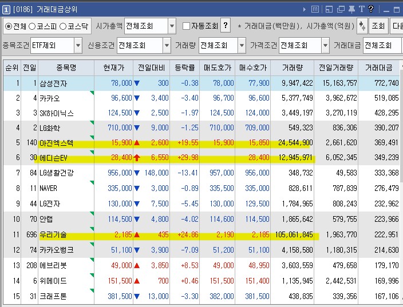Click the screen number 1 icon in the title bar
The image size is (403, 307).
(6, 10)
